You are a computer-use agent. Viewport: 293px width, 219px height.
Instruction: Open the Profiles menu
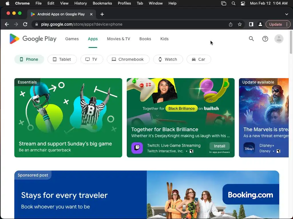(x=124, y=3)
